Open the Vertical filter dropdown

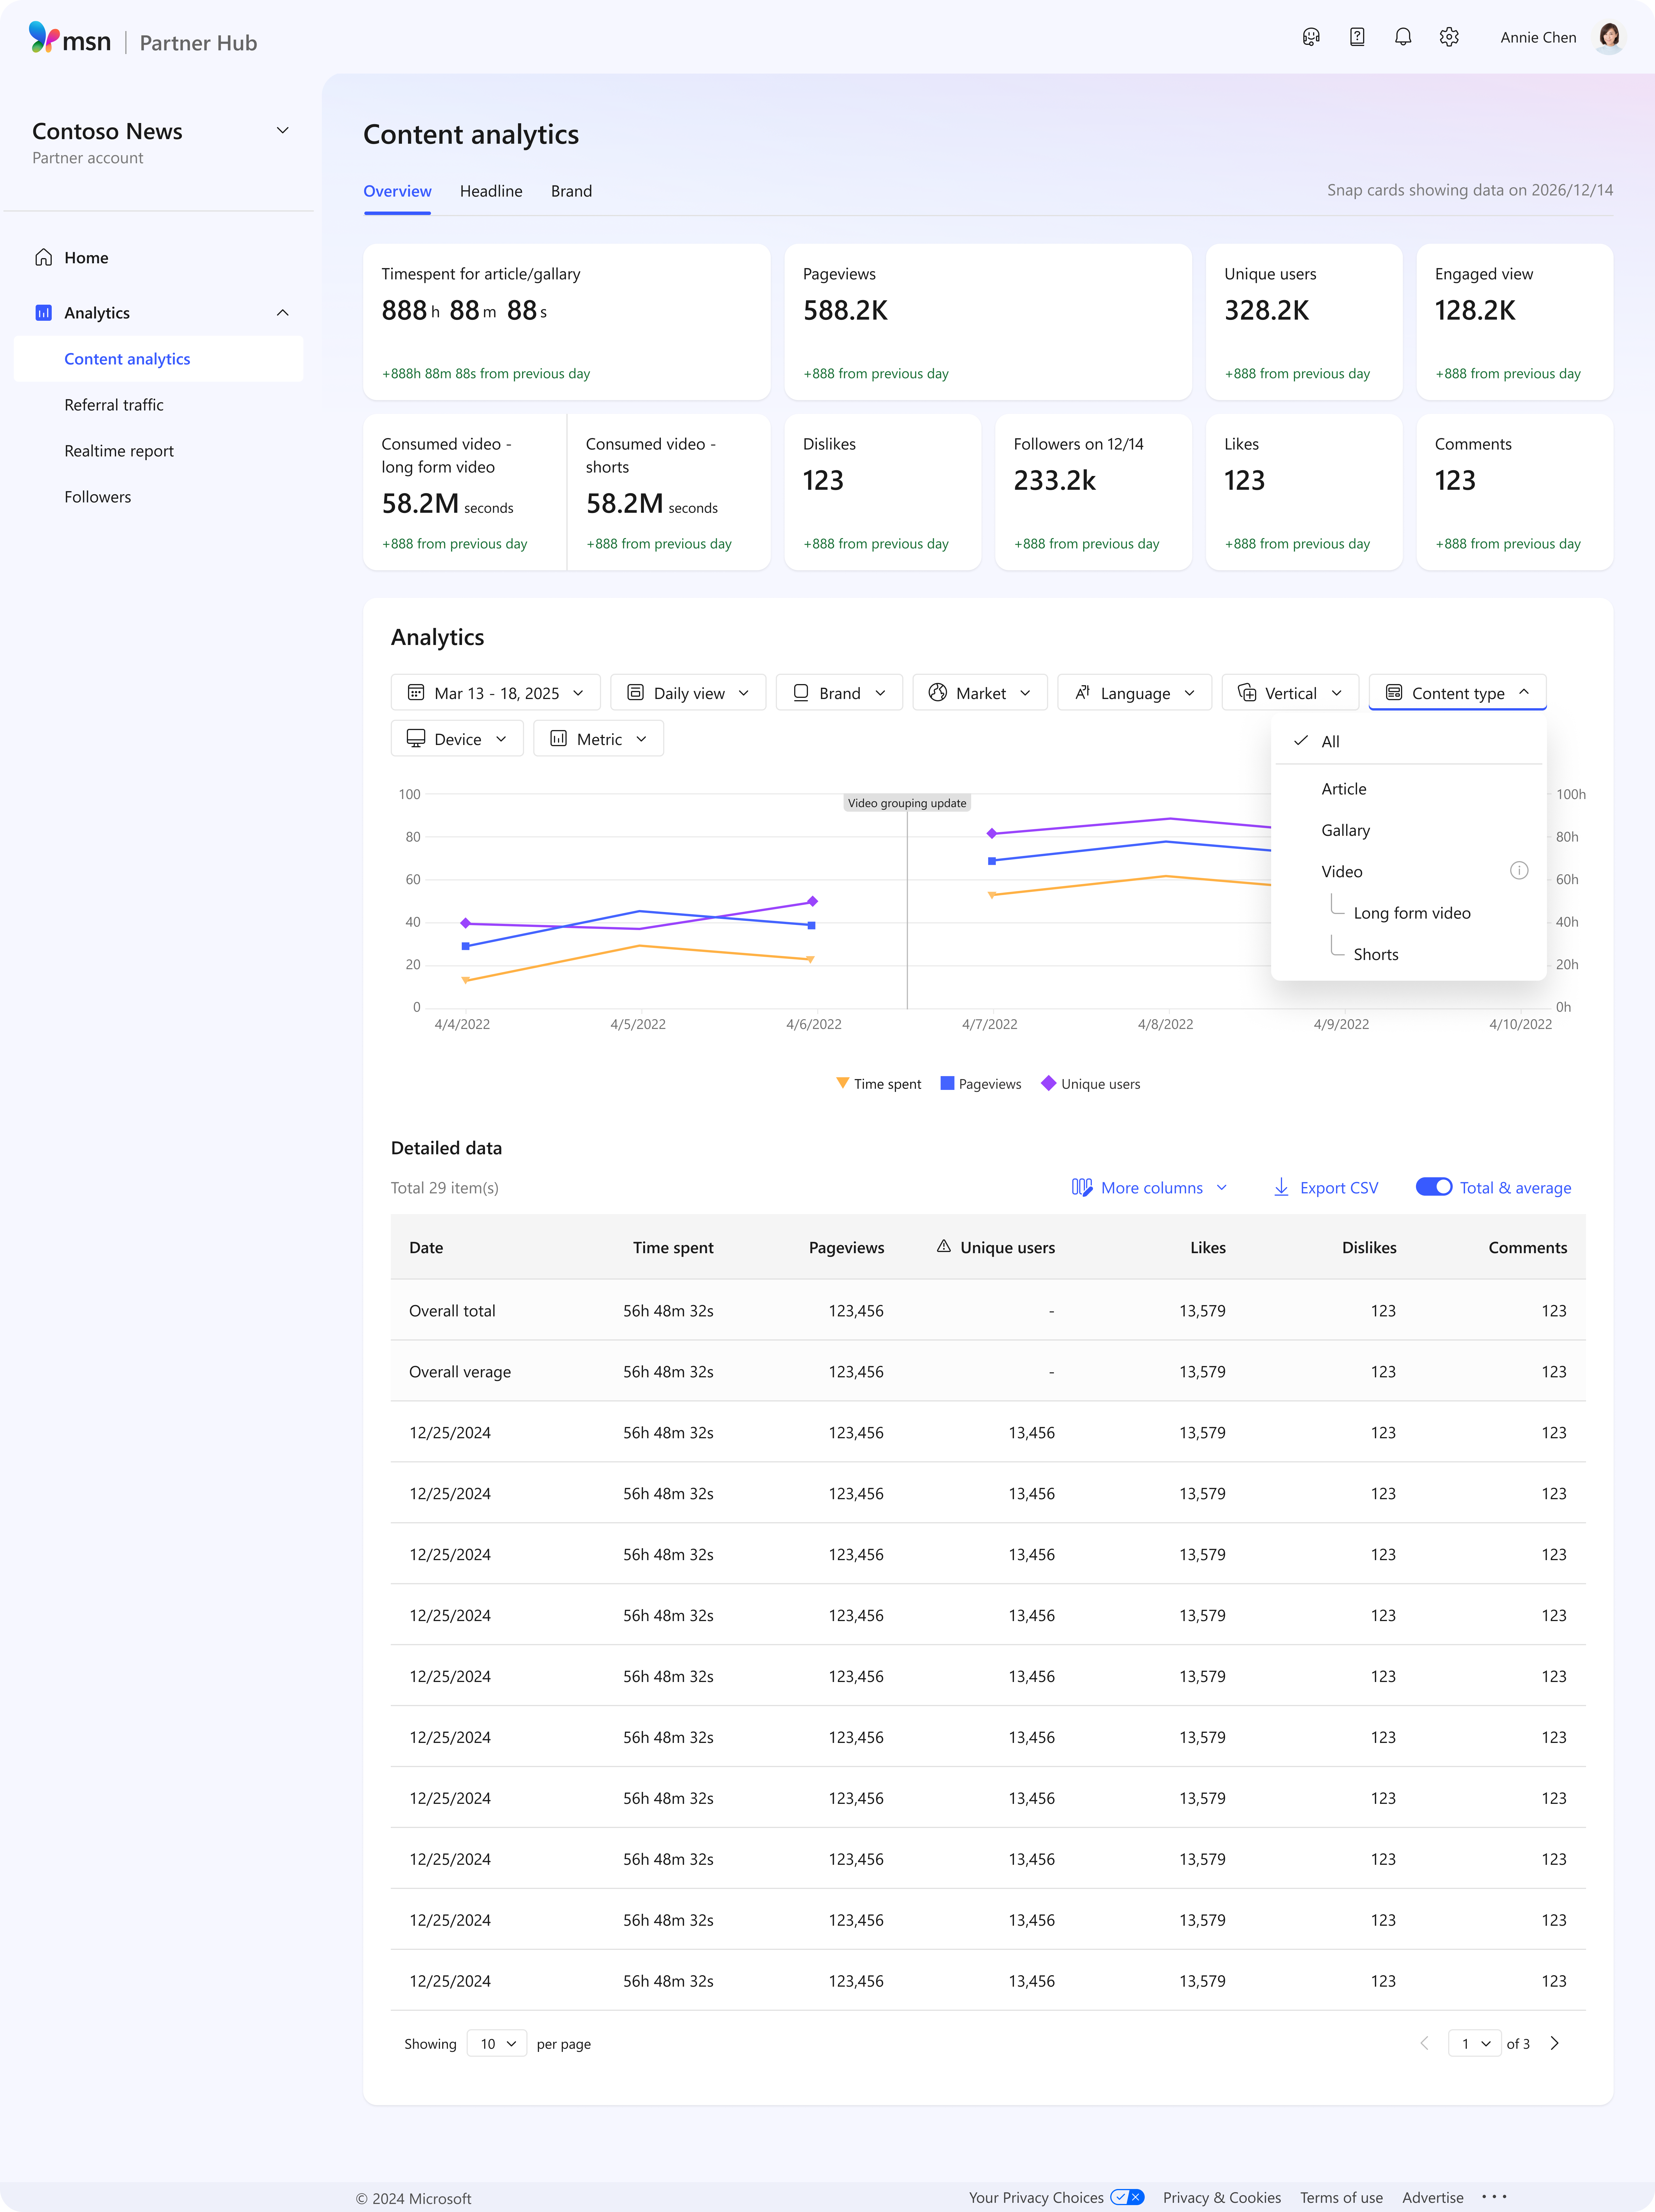[1290, 692]
